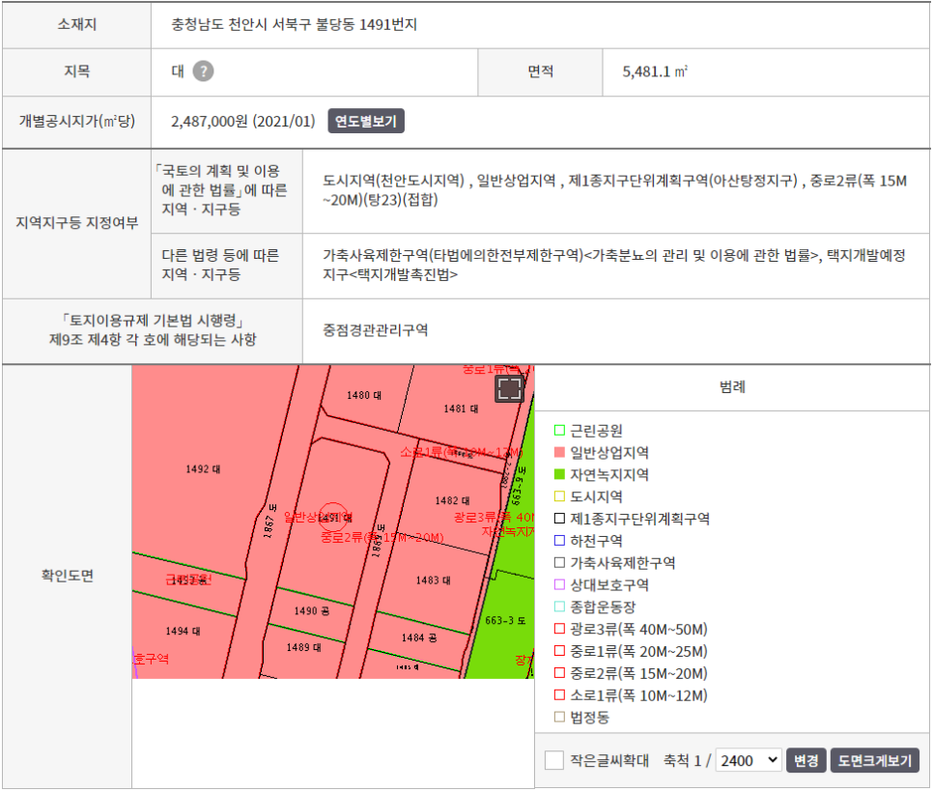The width and height of the screenshot is (933, 791).
Task: Click the 가축사육제한구역 legend swatch
Action: pos(559,562)
